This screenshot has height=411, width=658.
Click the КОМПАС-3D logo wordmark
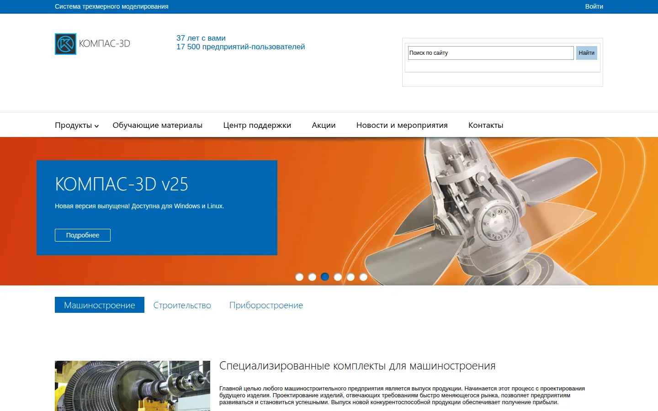105,44
